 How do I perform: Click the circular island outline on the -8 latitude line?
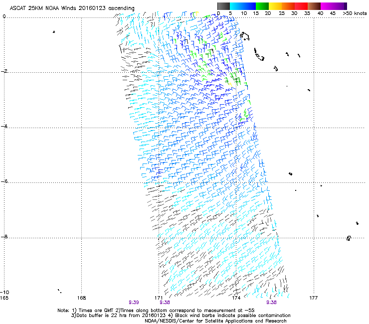point(349,238)
